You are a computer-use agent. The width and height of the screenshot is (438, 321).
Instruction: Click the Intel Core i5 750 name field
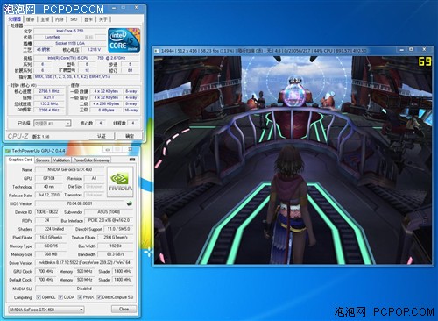[70, 31]
